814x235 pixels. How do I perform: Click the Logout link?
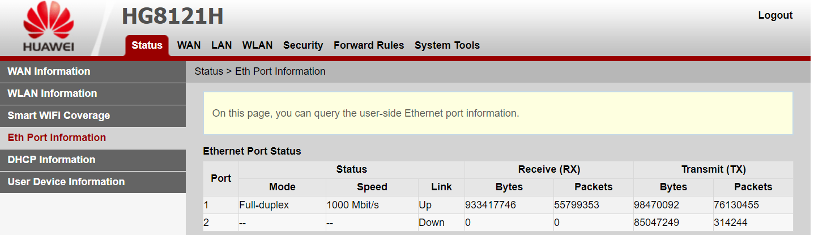coord(775,15)
